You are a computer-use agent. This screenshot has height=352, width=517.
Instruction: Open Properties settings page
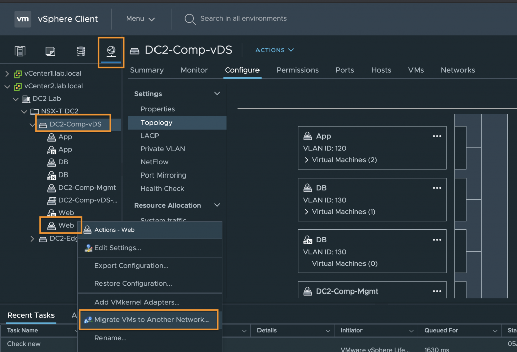pyautogui.click(x=158, y=109)
